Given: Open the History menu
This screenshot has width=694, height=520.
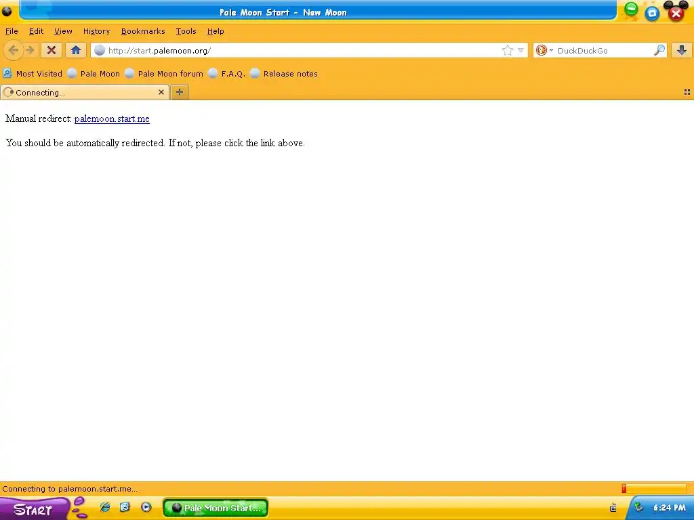Looking at the screenshot, I should tap(96, 31).
